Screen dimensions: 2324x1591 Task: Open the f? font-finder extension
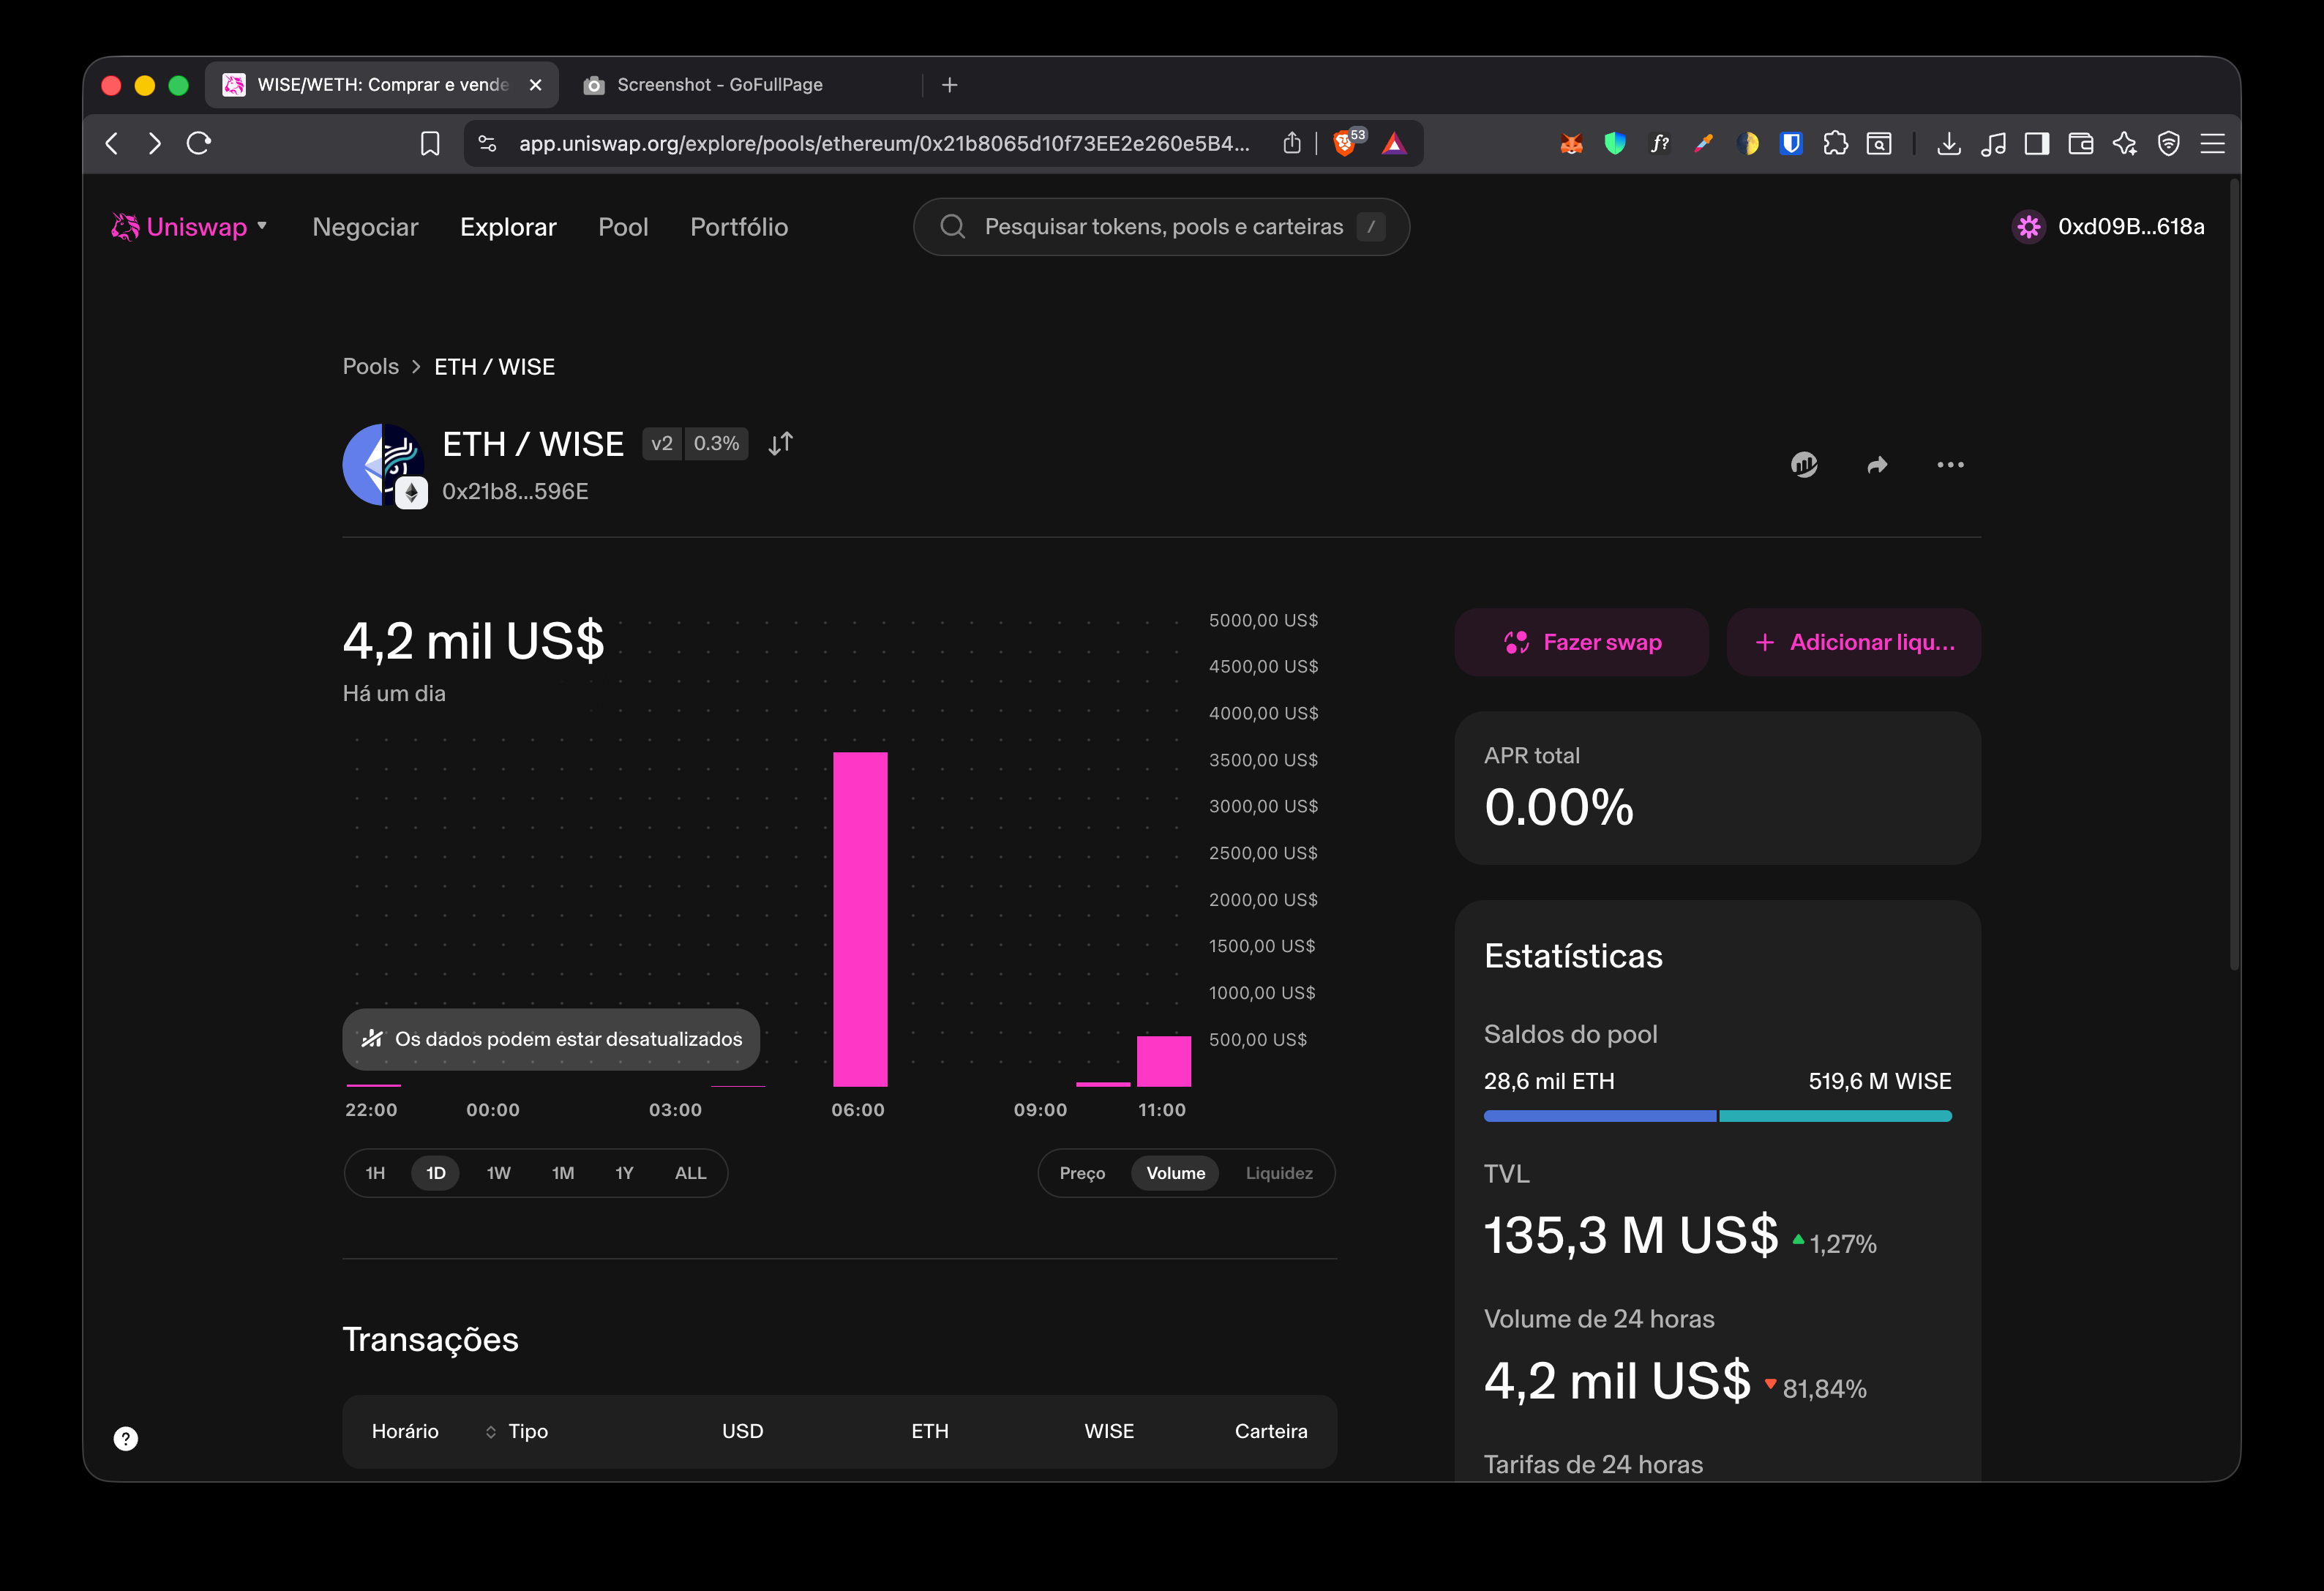(1659, 144)
